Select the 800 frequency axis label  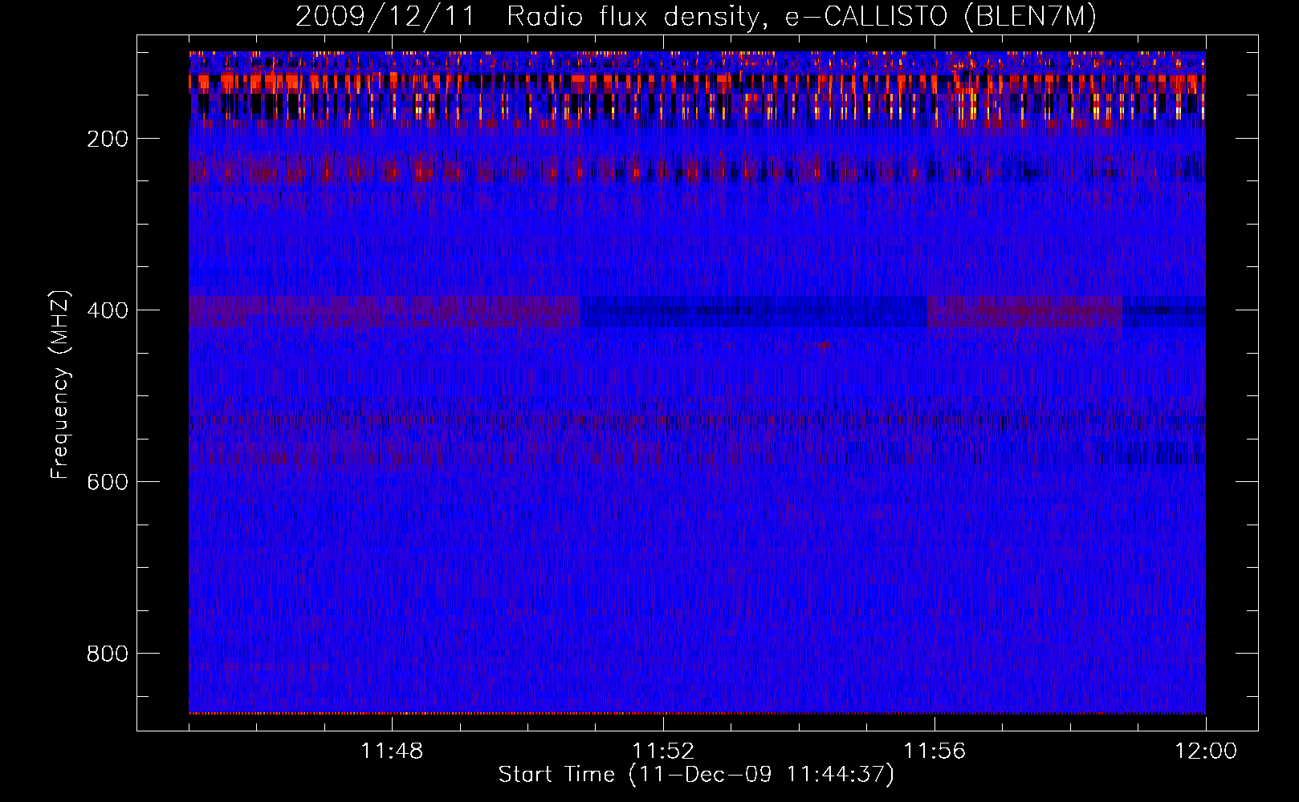point(108,654)
